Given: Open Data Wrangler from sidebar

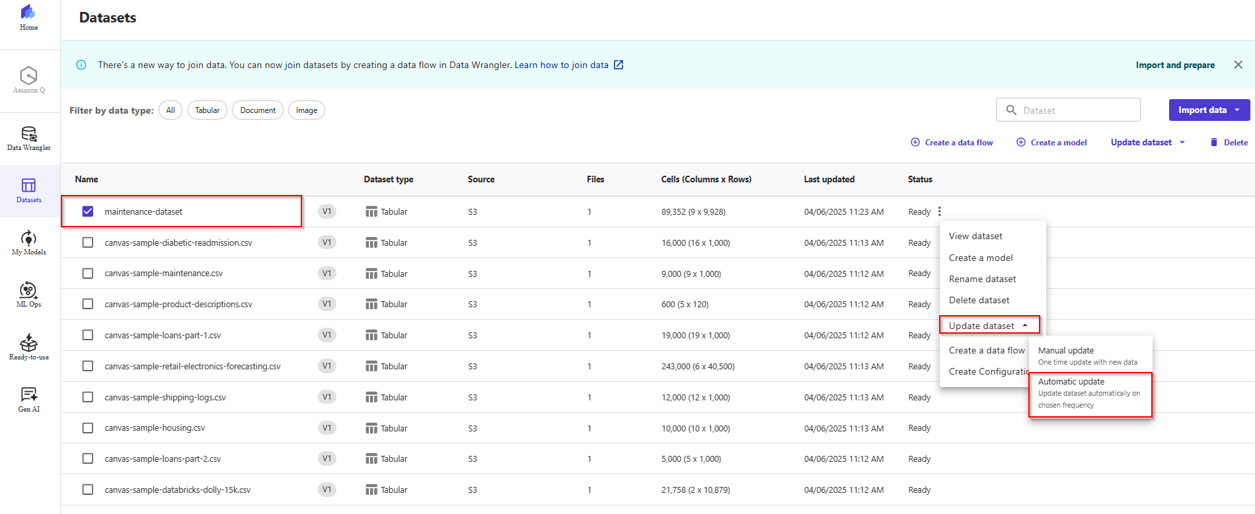Looking at the screenshot, I should (28, 138).
